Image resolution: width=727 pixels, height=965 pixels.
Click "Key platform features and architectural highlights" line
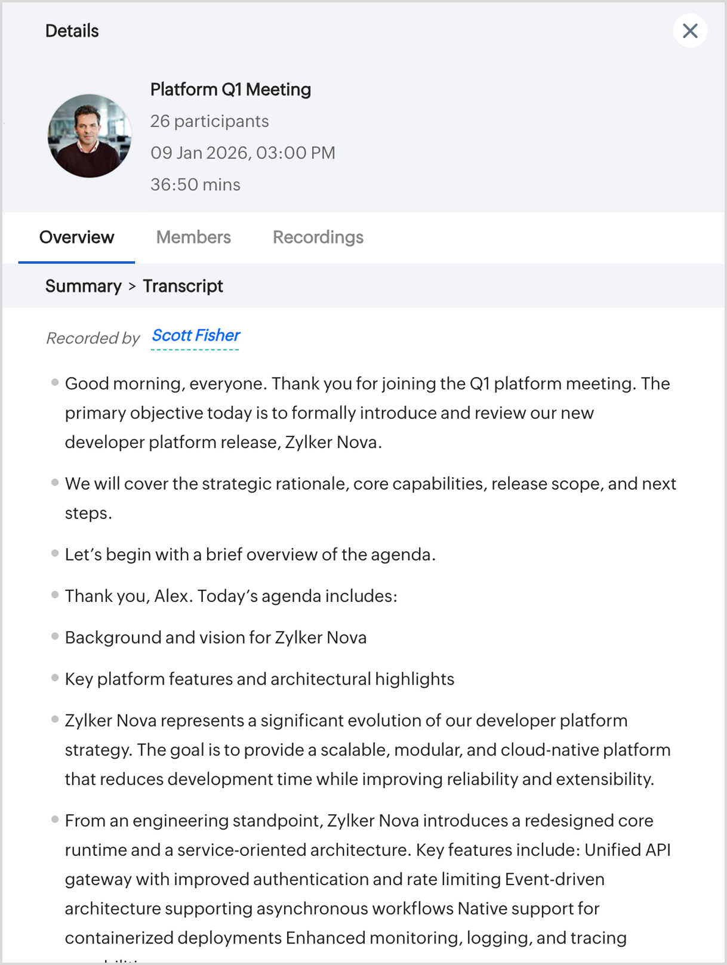click(x=260, y=679)
